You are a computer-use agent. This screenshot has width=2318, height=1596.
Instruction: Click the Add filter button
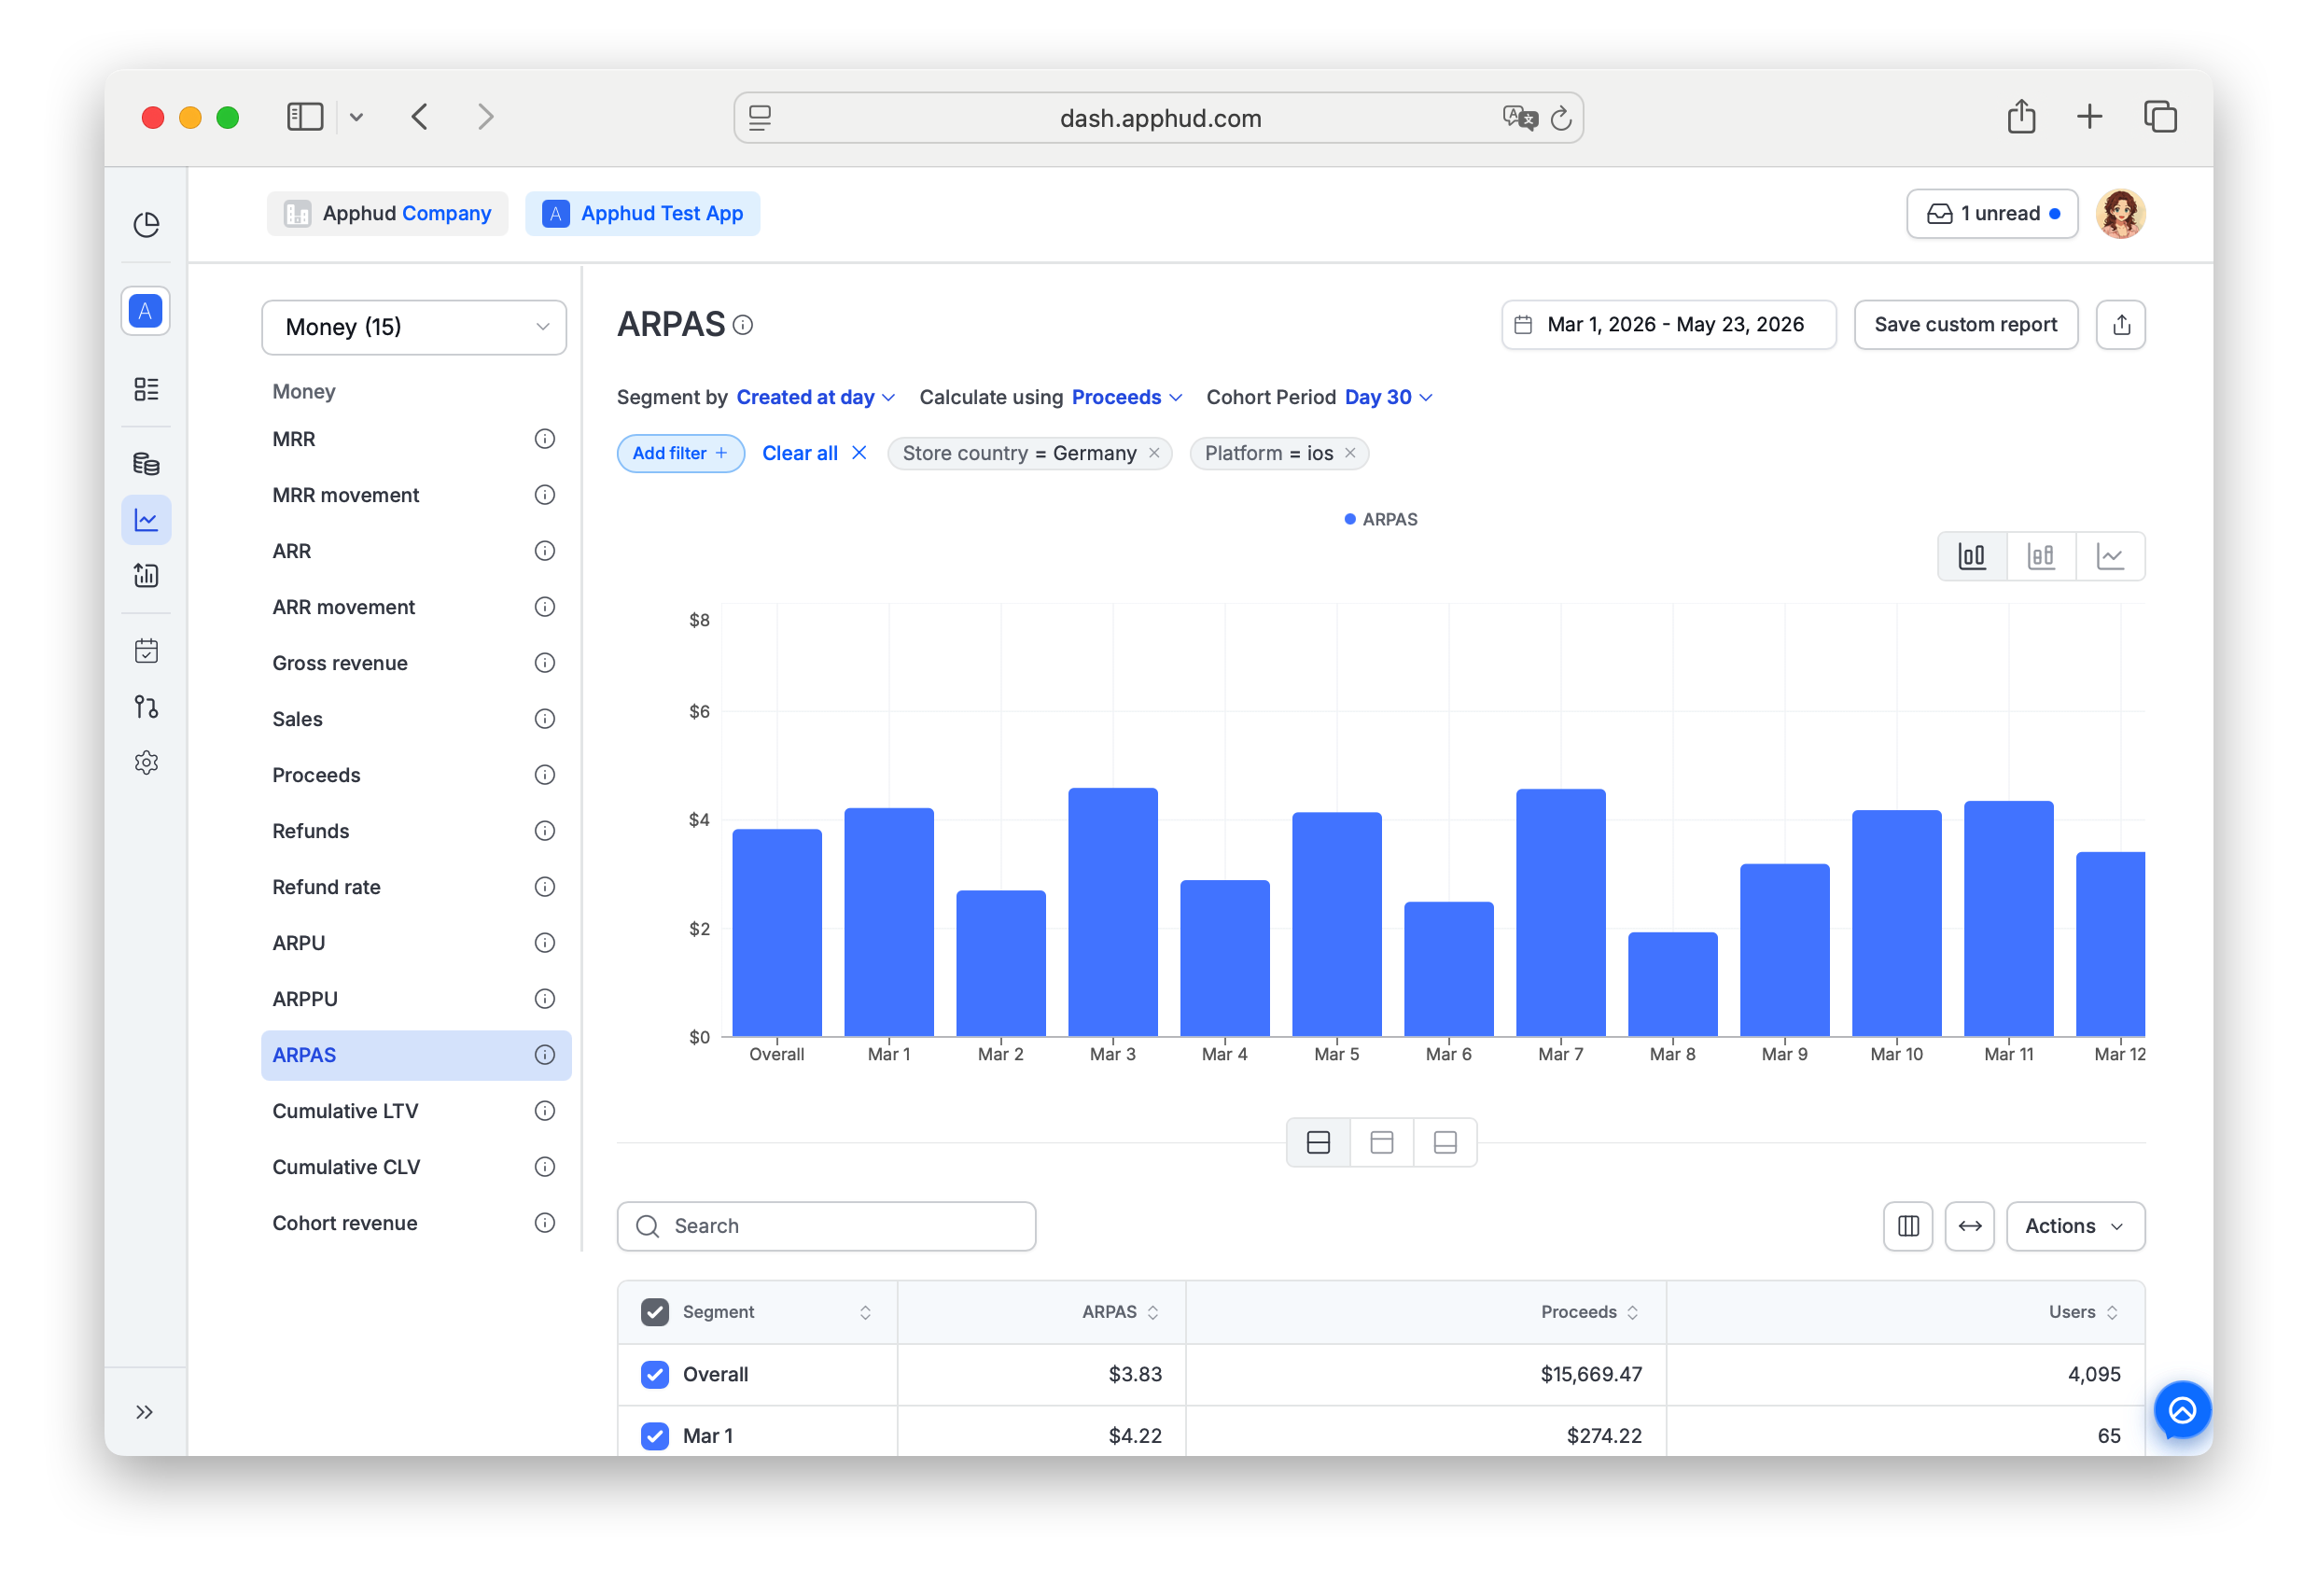click(679, 453)
